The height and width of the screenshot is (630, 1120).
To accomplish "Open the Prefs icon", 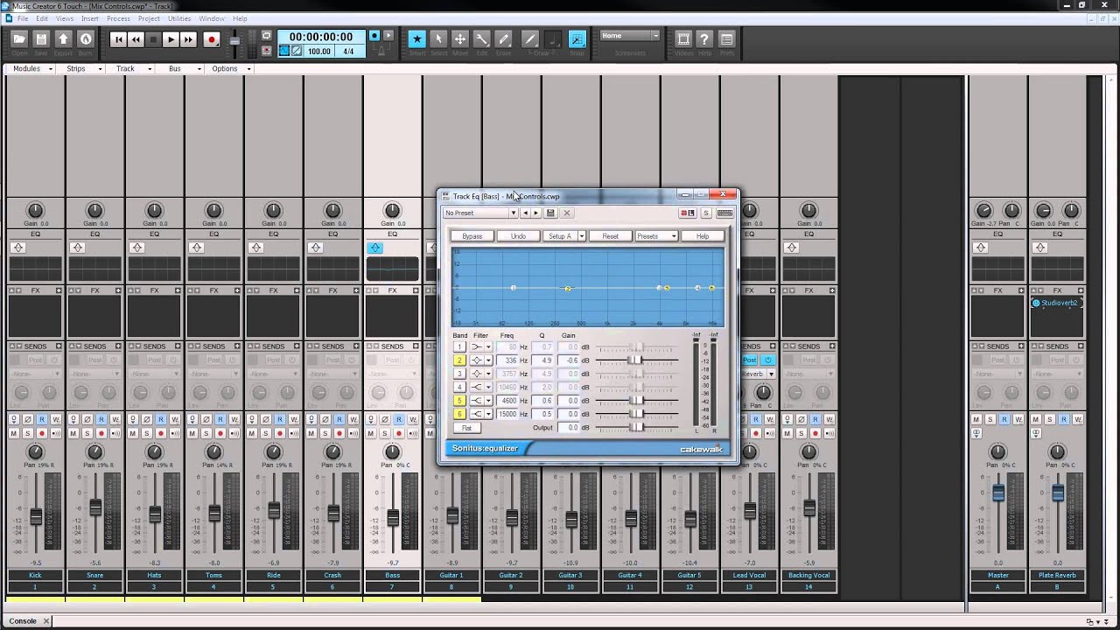I will pyautogui.click(x=726, y=38).
